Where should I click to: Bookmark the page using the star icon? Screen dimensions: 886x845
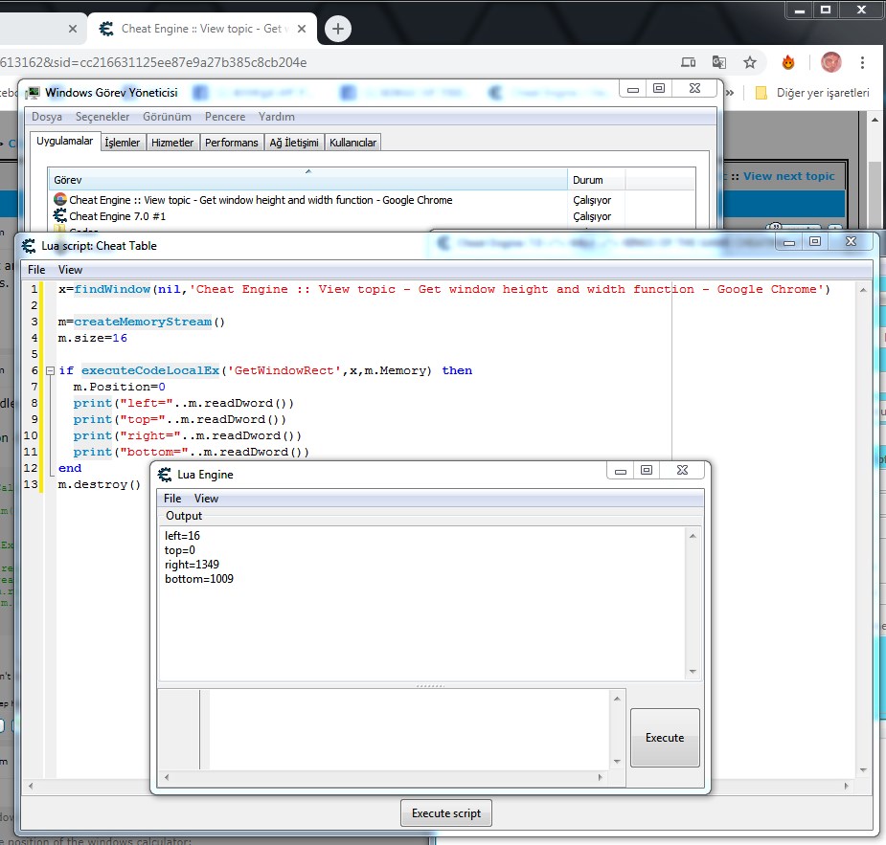(x=750, y=61)
